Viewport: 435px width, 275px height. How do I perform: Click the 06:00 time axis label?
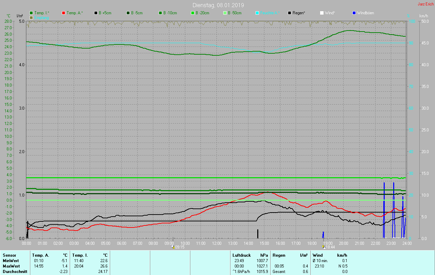pyautogui.click(x=122, y=243)
